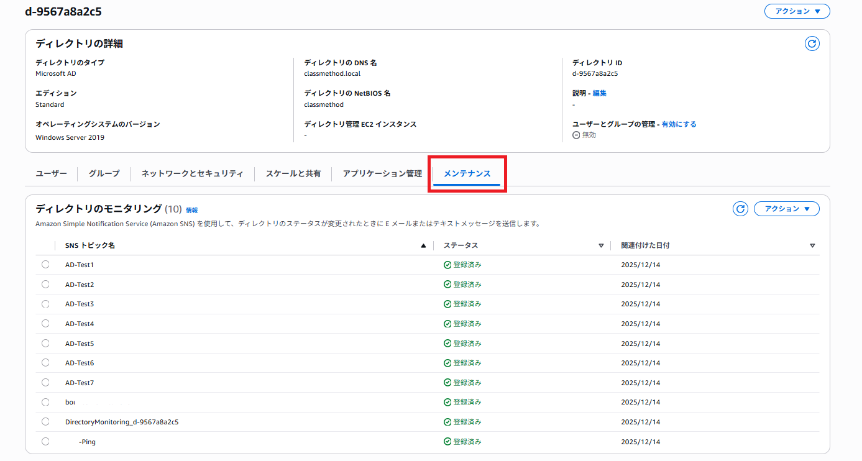Click the 無効 disabled status icon
This screenshot has height=461, width=862.
[x=576, y=135]
